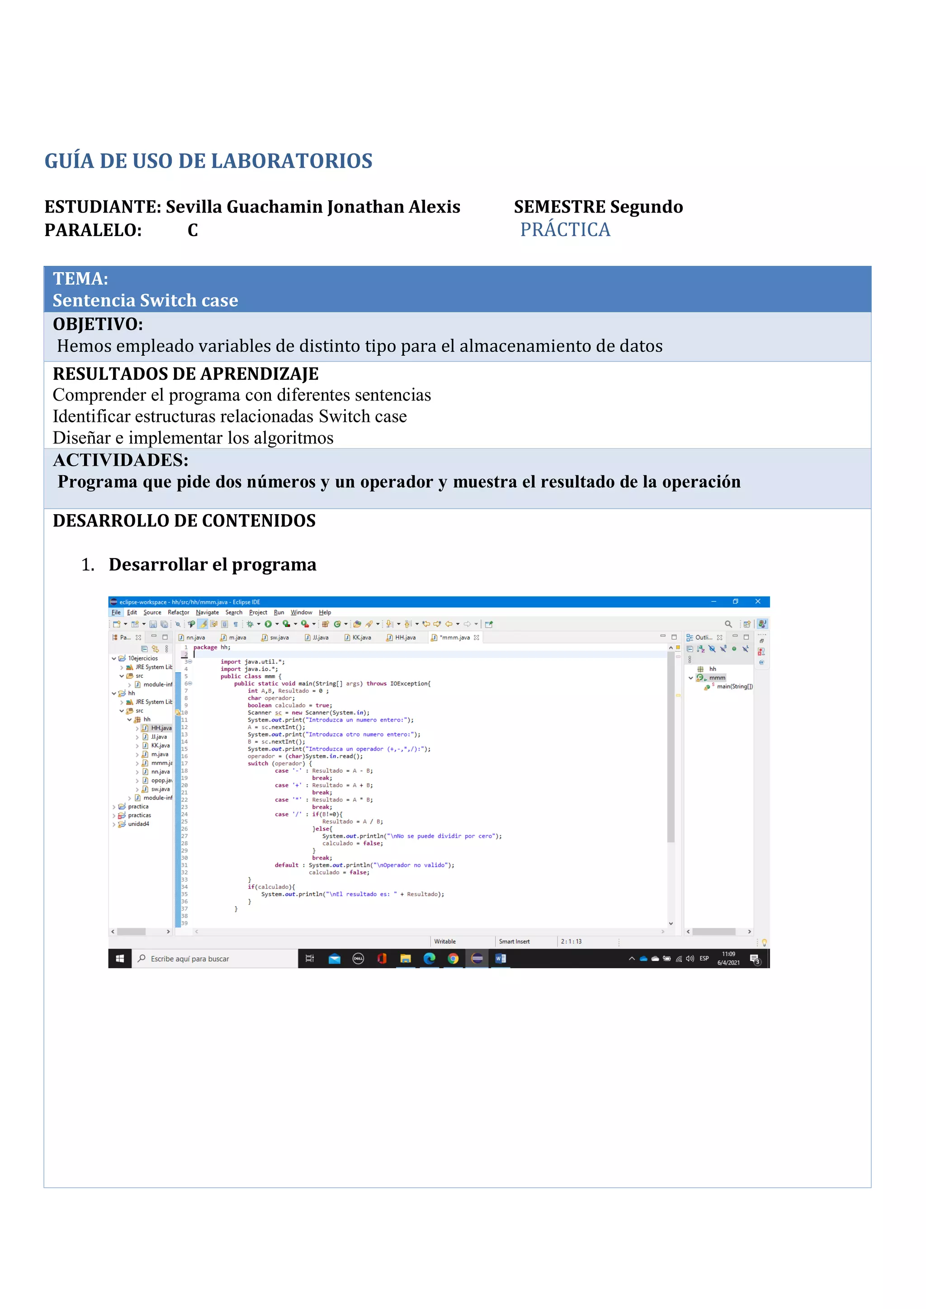Toggle Mark Occurrences highlighter in toolbar
926x1309 pixels.
point(203,624)
